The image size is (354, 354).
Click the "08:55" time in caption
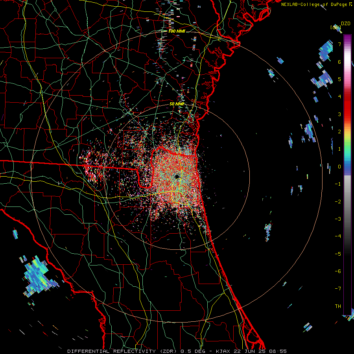click(x=278, y=351)
